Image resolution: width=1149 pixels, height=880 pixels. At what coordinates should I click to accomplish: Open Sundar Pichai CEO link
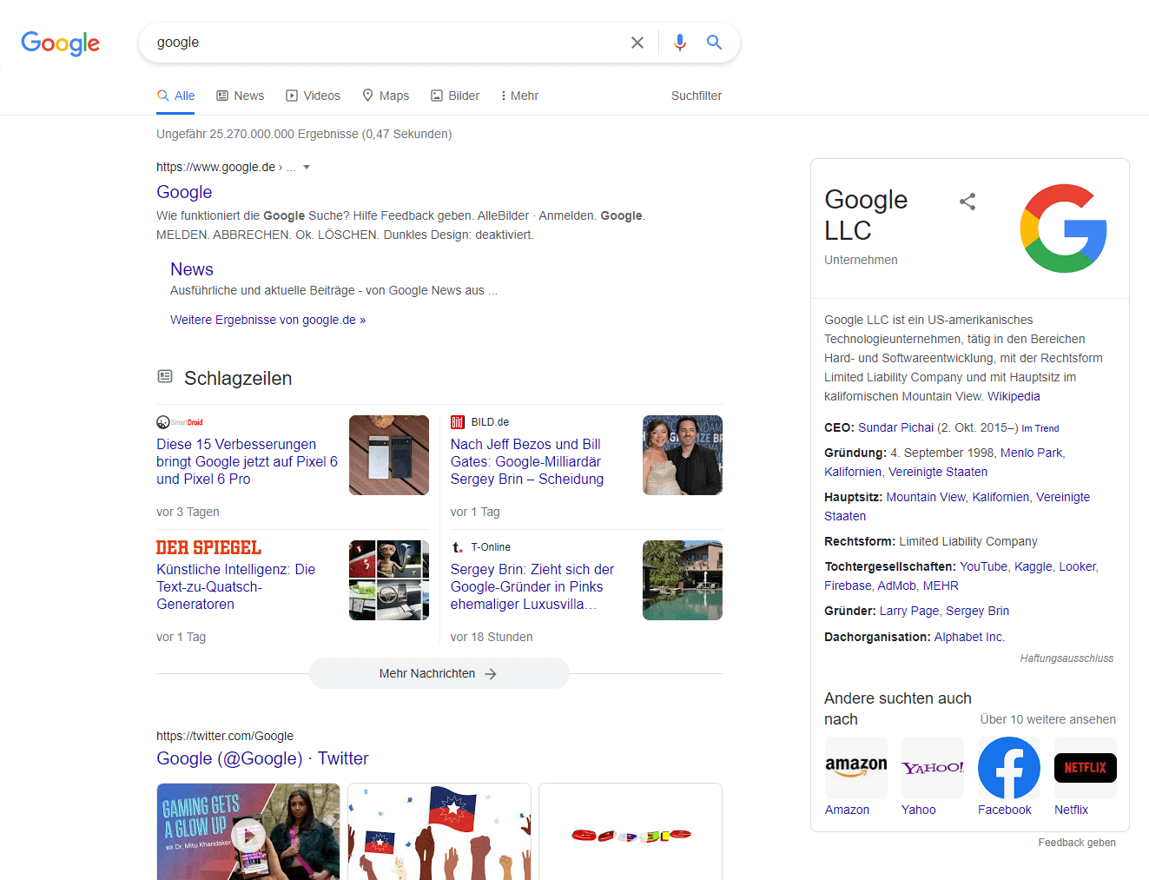point(895,427)
